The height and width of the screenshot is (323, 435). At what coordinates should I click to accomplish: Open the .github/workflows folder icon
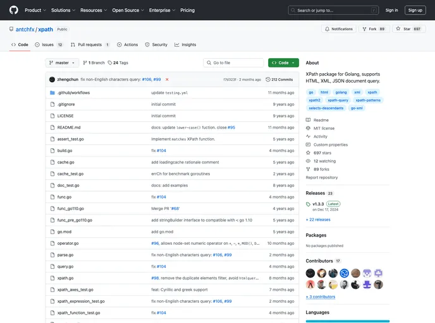click(x=52, y=93)
